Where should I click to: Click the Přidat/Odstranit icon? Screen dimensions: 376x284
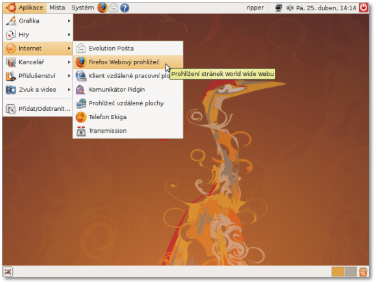point(11,109)
